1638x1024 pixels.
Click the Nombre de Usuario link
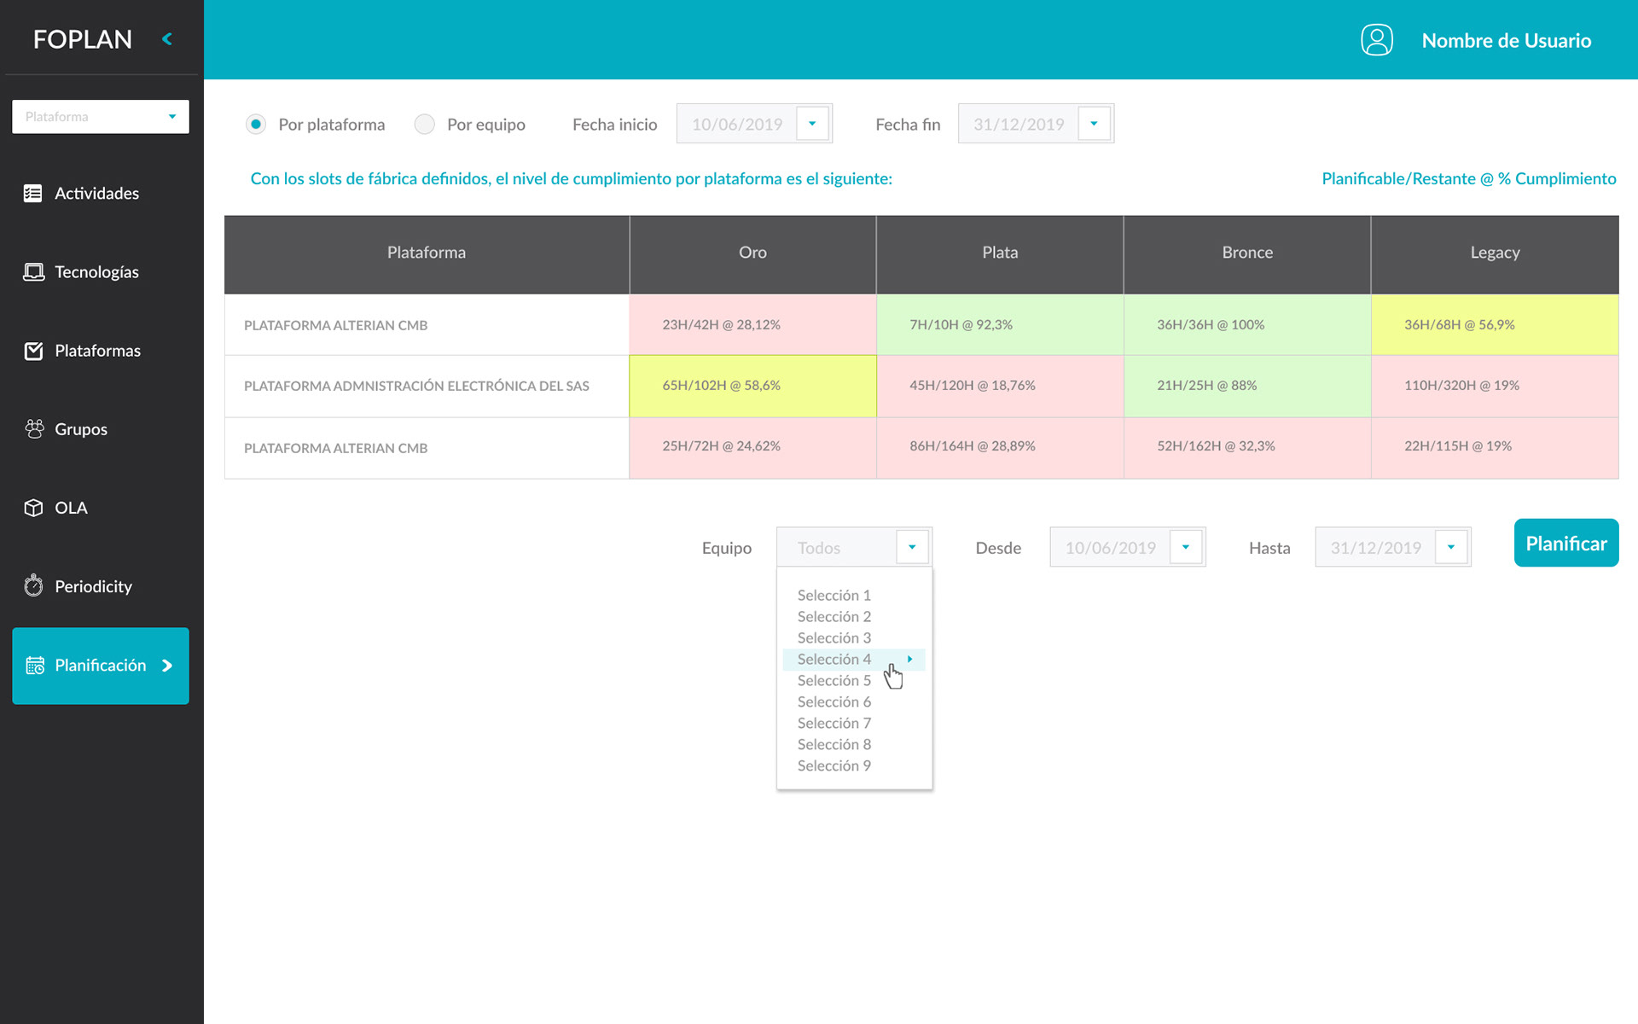coord(1506,40)
